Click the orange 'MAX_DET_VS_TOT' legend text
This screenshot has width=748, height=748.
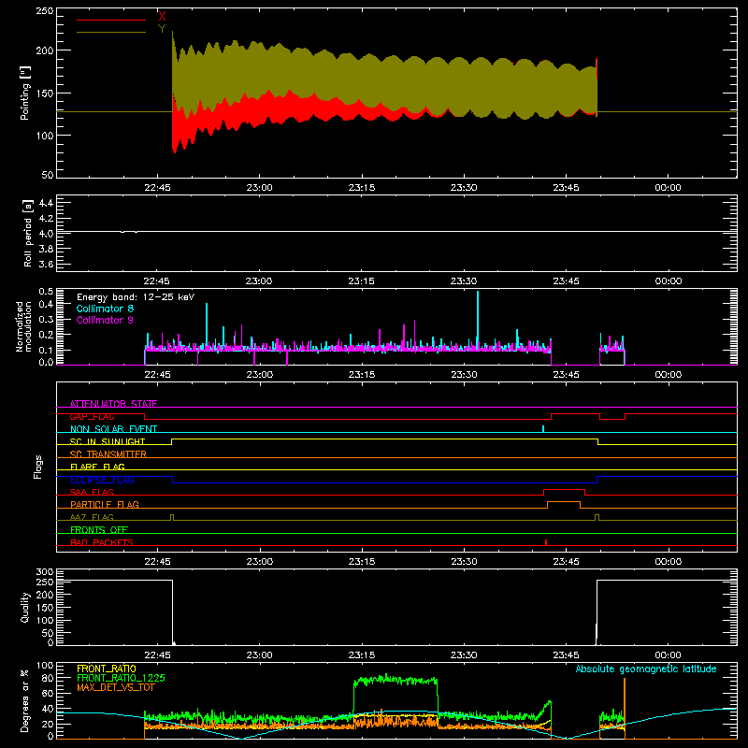click(116, 687)
